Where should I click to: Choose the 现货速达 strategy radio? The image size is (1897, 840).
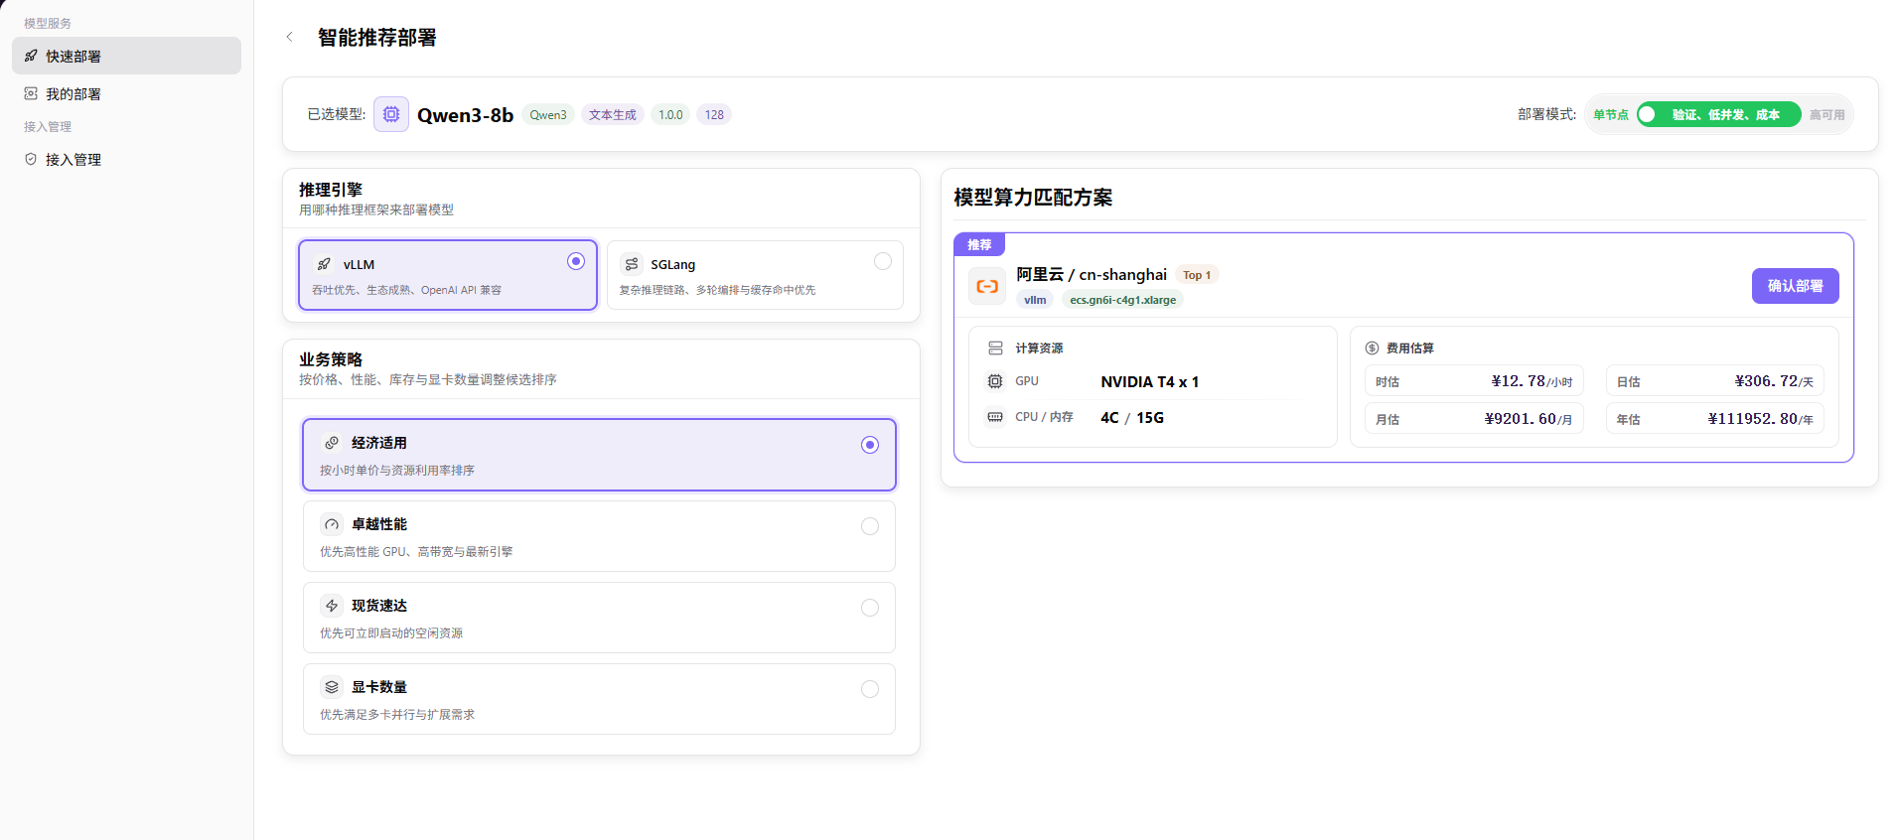pos(870,608)
